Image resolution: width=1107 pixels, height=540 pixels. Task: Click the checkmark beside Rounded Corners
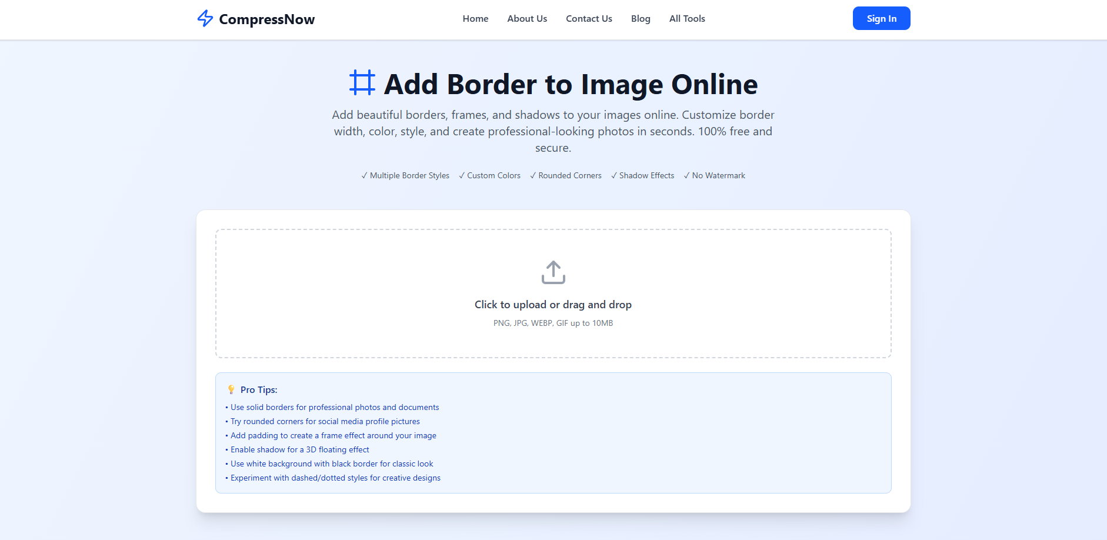tap(534, 175)
